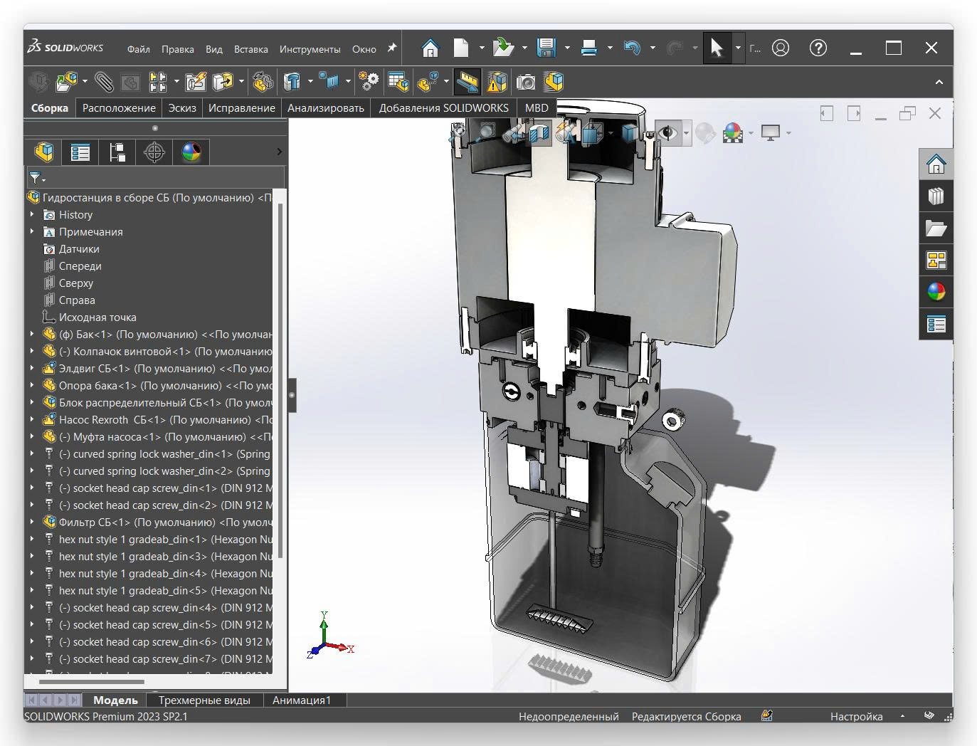Expand the Насос Rexroth СБ<1> component
This screenshot has height=746, width=977.
32,420
